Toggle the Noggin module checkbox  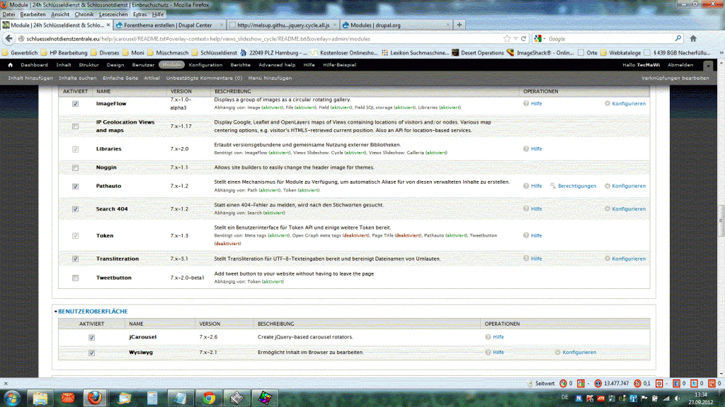[76, 167]
